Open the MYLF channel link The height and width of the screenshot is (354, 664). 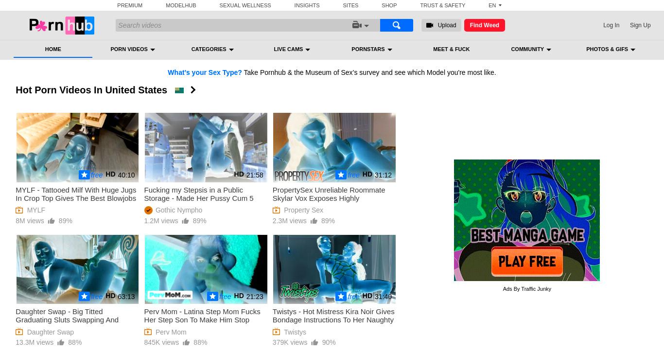click(36, 210)
